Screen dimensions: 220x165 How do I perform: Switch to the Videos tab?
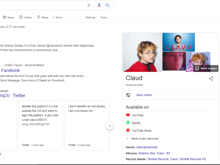click(x=26, y=17)
